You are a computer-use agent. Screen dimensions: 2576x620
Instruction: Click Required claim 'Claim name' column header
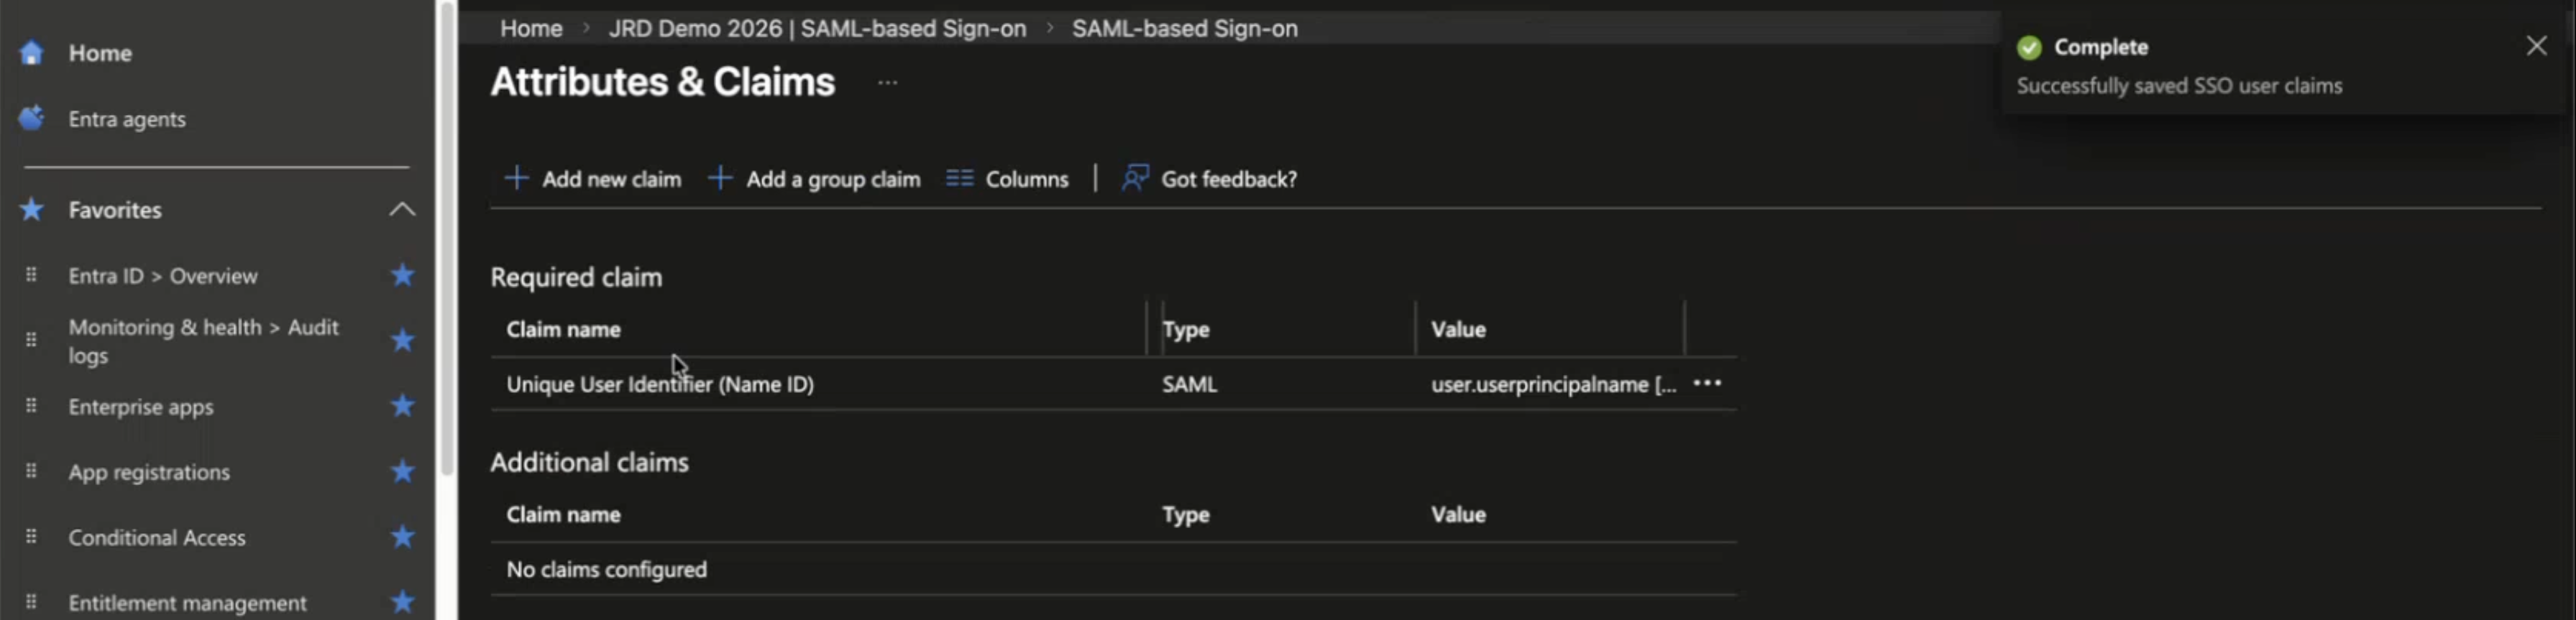(x=563, y=329)
